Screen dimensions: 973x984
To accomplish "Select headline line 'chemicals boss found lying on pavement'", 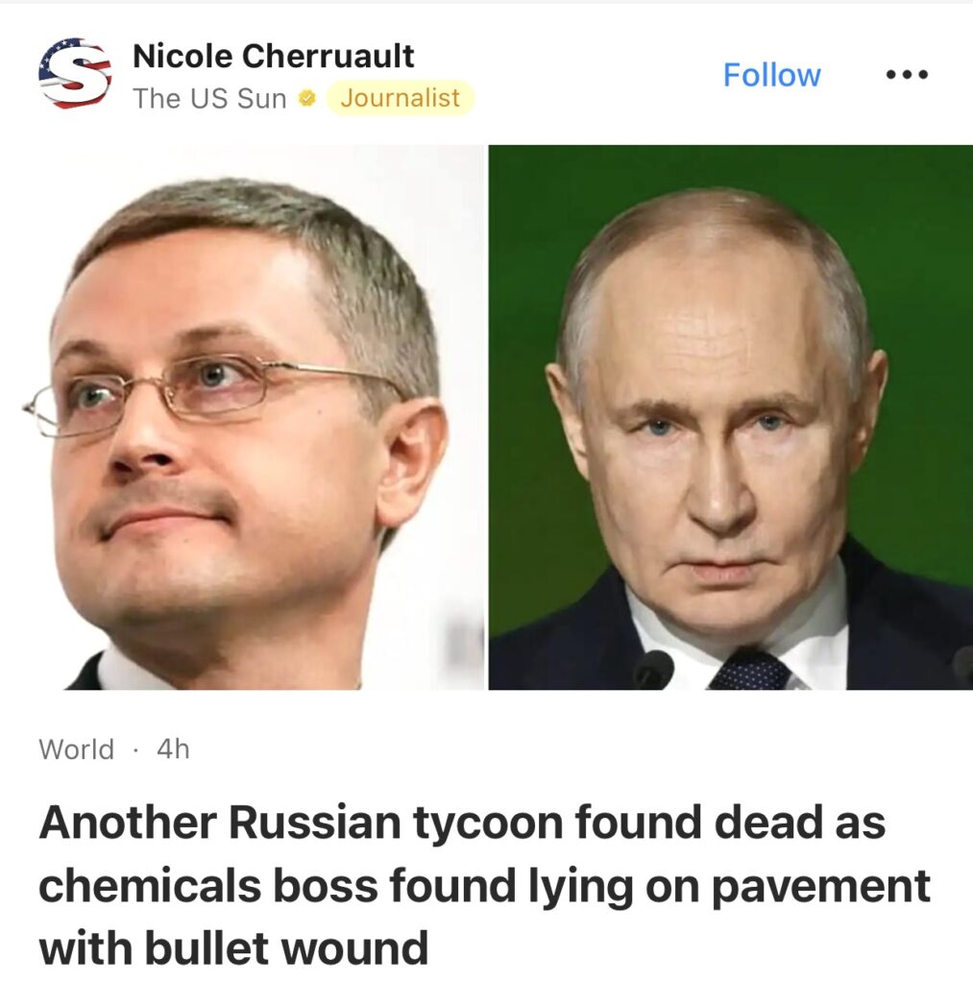I will point(484,885).
